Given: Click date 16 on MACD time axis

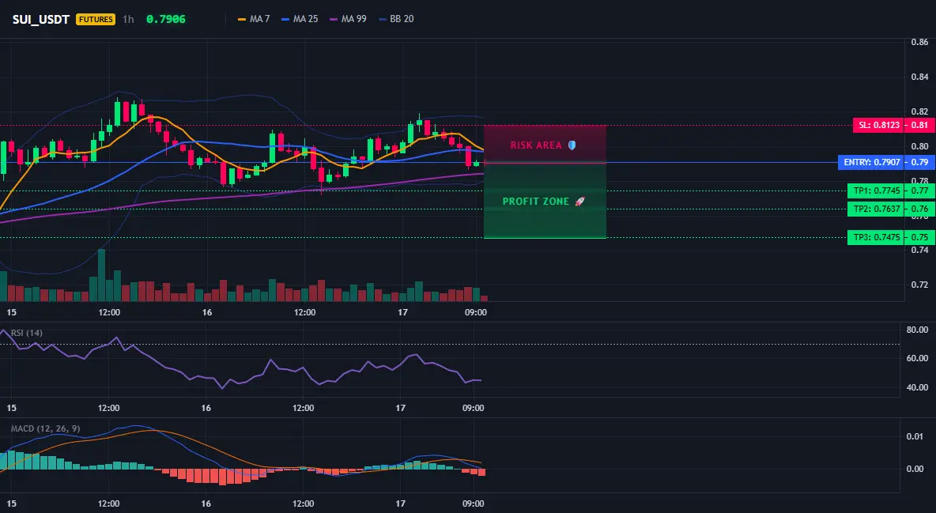Looking at the screenshot, I should coord(206,504).
